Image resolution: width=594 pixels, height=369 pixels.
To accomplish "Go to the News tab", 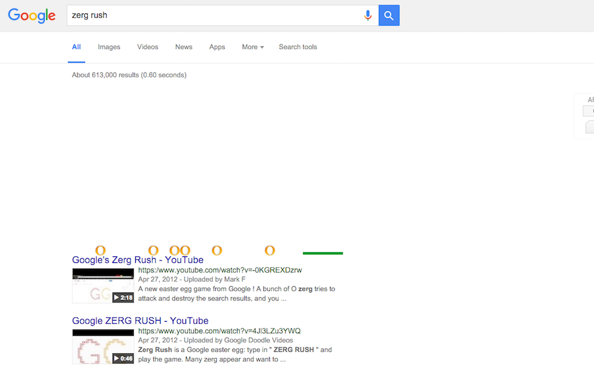I will click(184, 47).
